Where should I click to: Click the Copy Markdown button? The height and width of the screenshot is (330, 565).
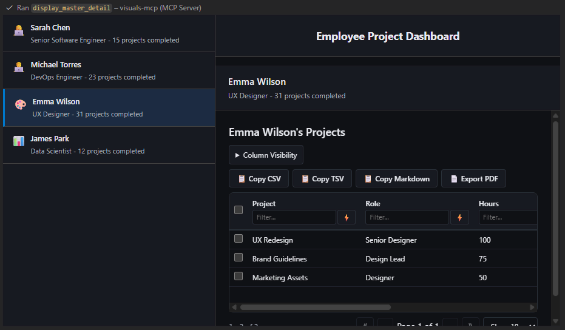click(396, 179)
